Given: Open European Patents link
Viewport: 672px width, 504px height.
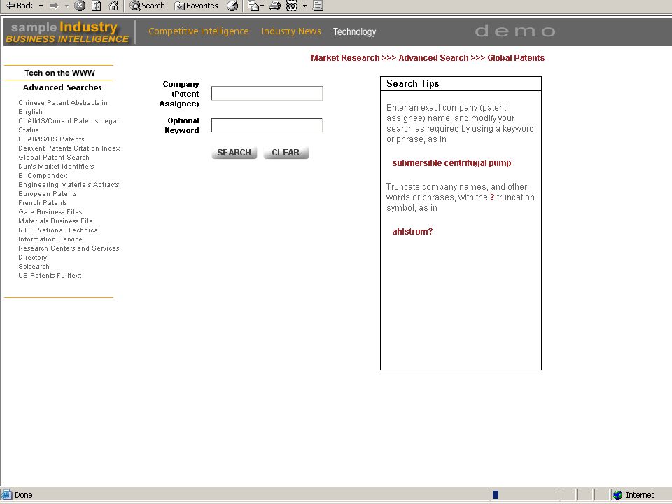Looking at the screenshot, I should pyautogui.click(x=48, y=194).
